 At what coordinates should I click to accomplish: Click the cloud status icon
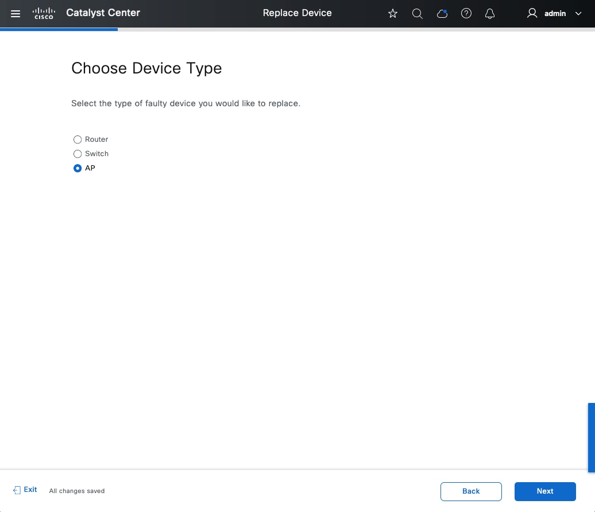point(442,13)
